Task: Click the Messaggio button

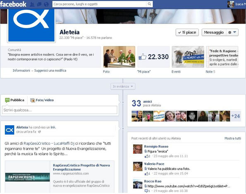Action: [214, 32]
